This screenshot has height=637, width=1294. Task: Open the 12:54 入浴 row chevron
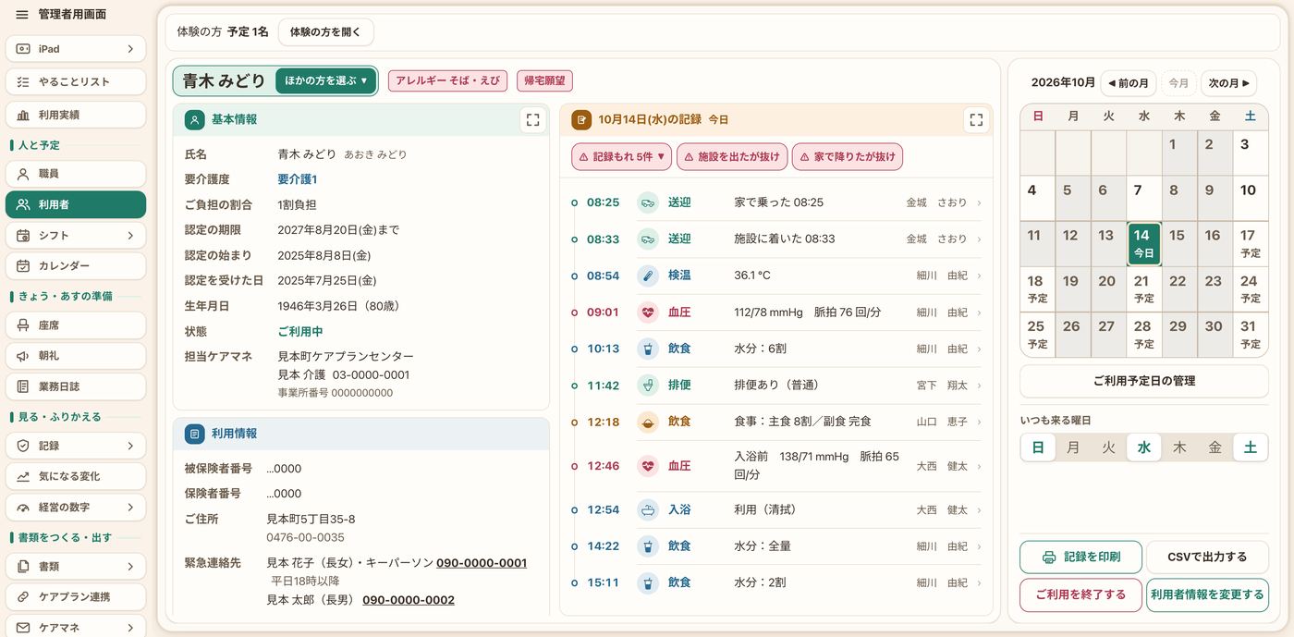(x=979, y=509)
